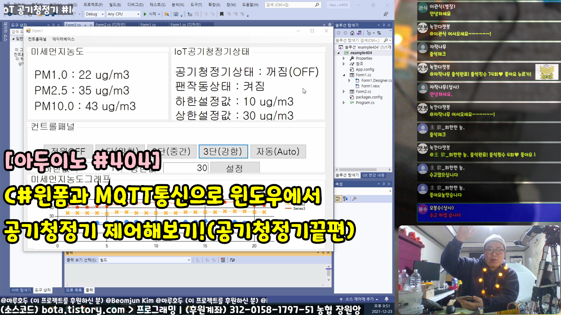Click the Property pages wrench icon

coord(355,199)
